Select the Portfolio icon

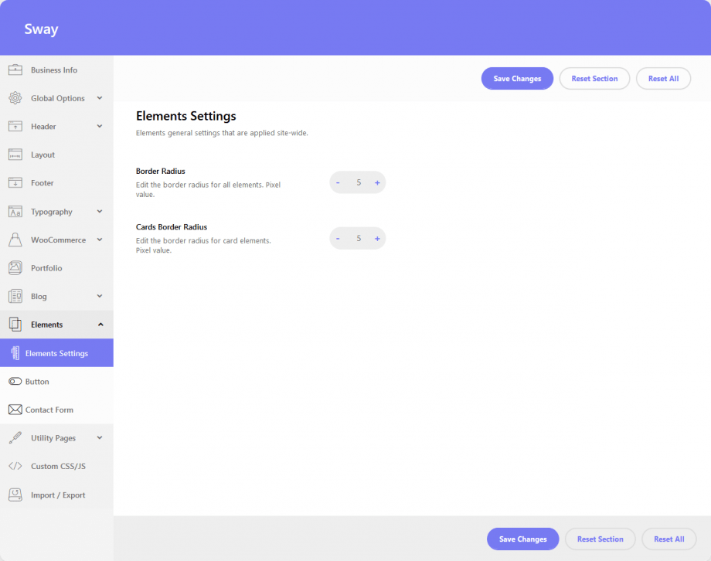(x=15, y=267)
